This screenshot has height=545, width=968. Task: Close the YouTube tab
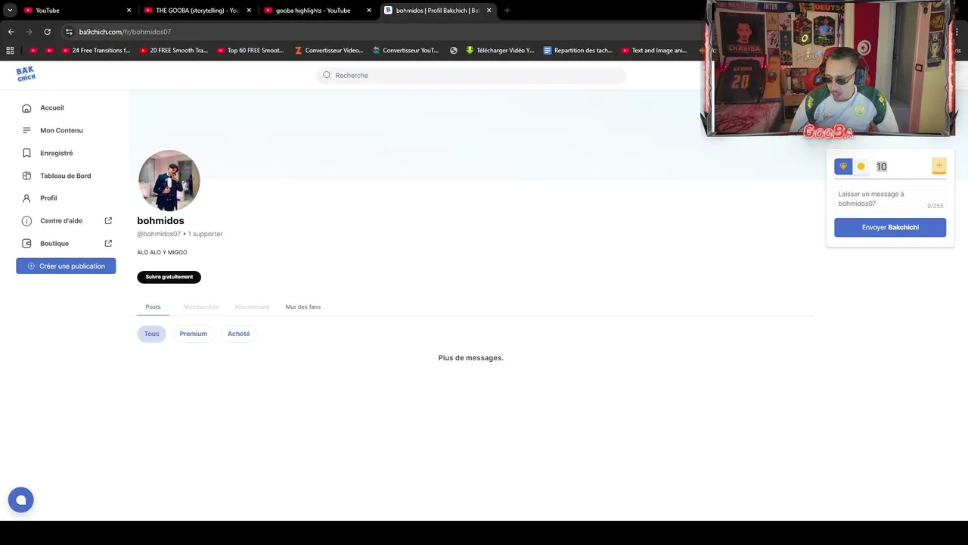pos(129,11)
